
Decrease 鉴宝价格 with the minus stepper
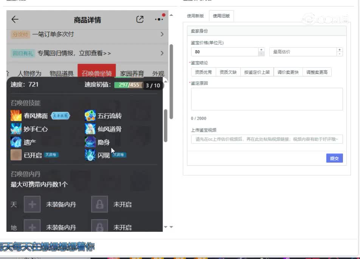(261, 54)
